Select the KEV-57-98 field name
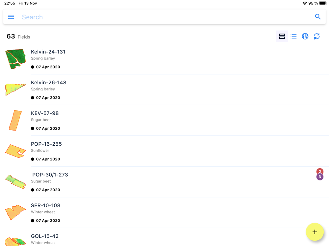The image size is (329, 246). pyautogui.click(x=45, y=113)
